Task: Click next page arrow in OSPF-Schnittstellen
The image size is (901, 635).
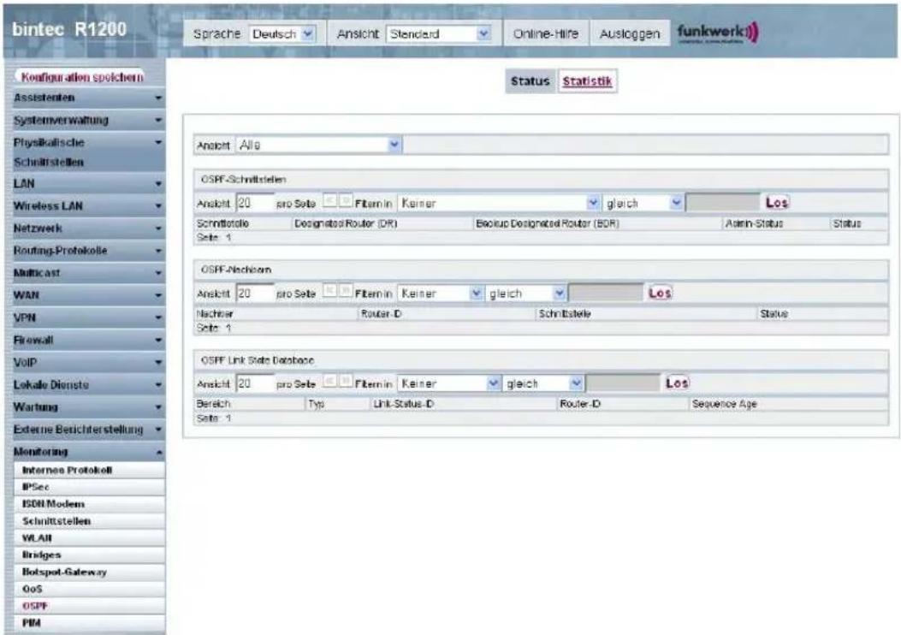Action: tap(346, 200)
